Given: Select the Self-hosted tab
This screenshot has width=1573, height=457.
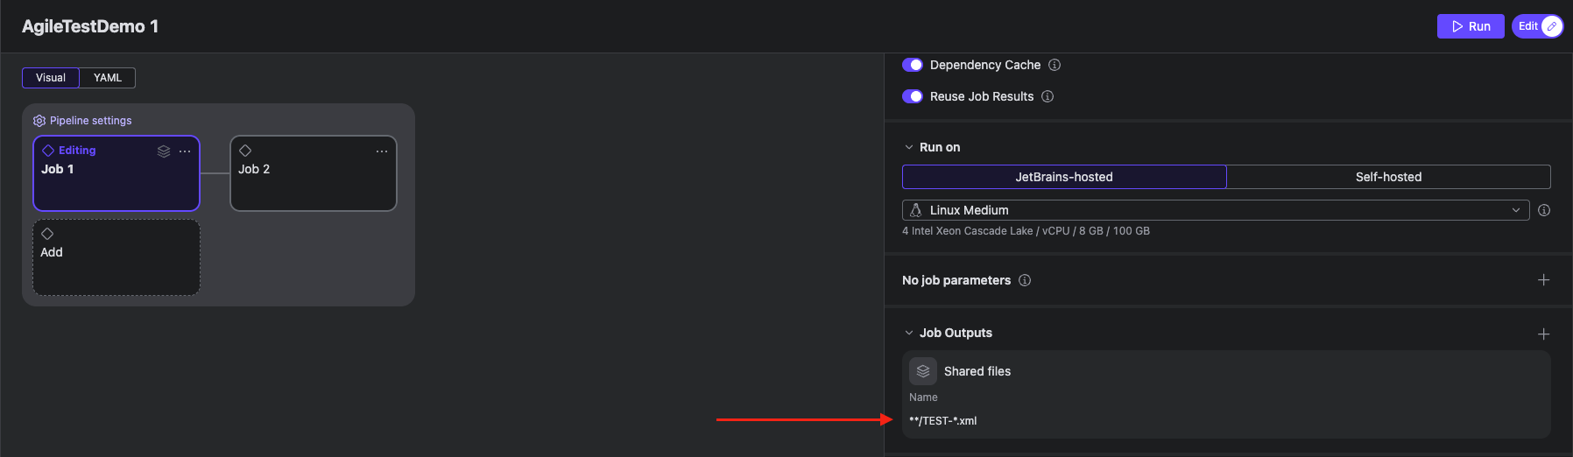Looking at the screenshot, I should (x=1388, y=177).
